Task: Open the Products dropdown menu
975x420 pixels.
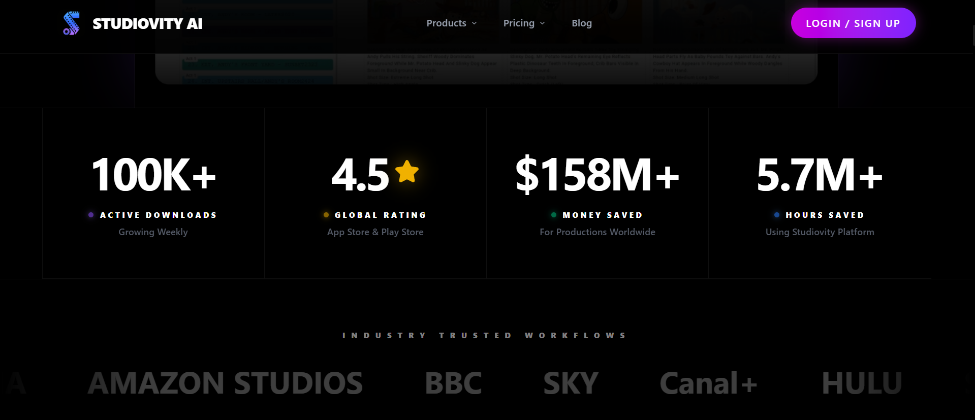Action: tap(452, 23)
